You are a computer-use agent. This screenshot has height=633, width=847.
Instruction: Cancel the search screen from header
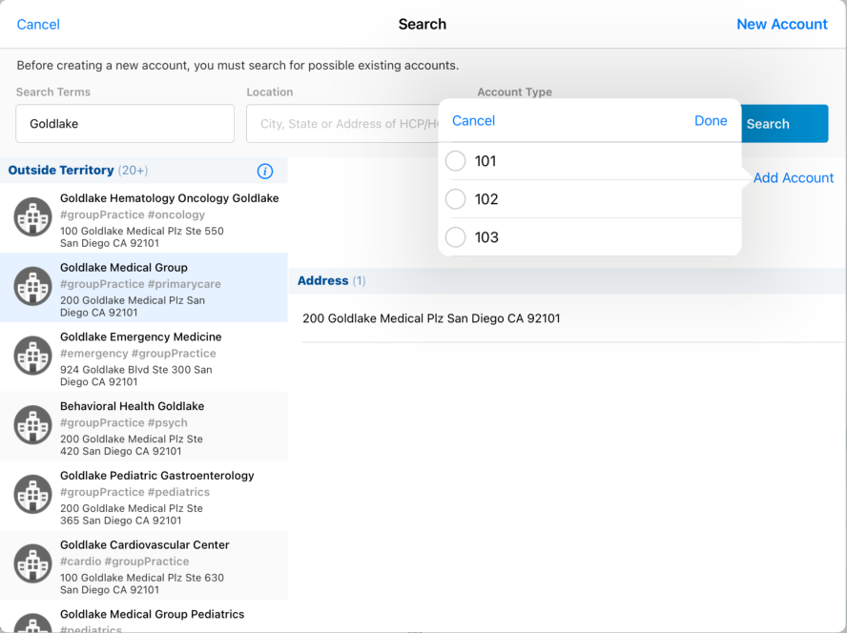pyautogui.click(x=38, y=25)
